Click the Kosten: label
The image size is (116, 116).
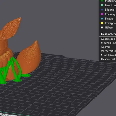click(106, 47)
